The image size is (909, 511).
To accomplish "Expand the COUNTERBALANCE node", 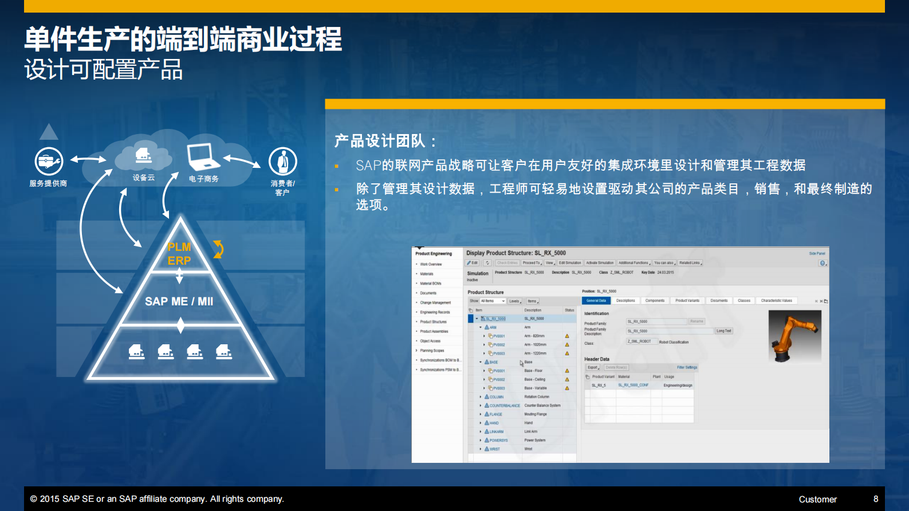I will click(481, 406).
